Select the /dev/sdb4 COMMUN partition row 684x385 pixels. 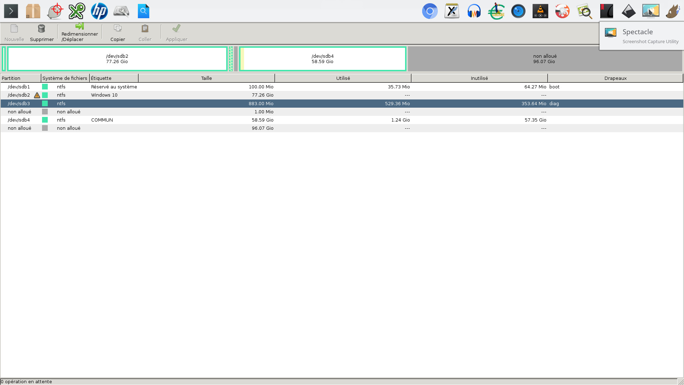click(142, 120)
